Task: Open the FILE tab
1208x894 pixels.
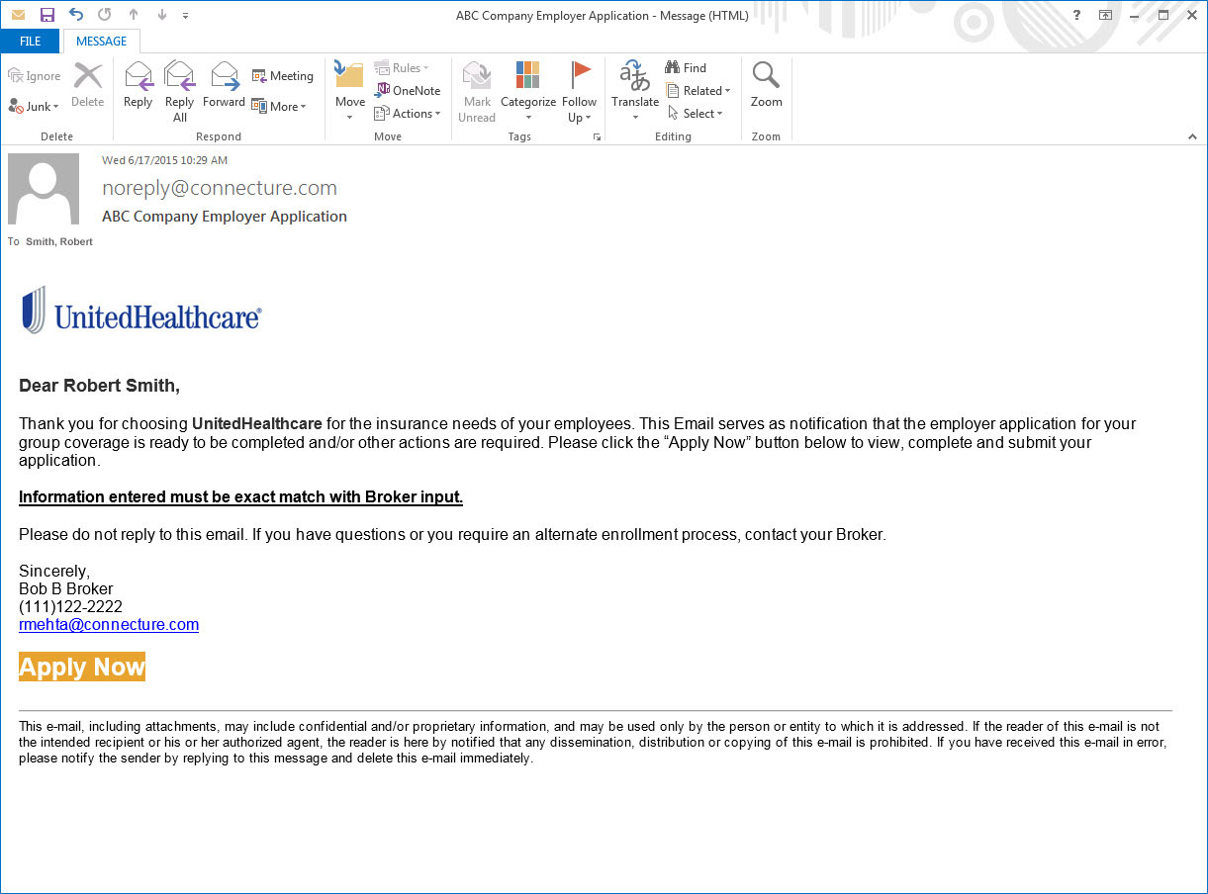Action: [x=31, y=42]
